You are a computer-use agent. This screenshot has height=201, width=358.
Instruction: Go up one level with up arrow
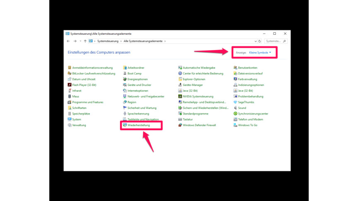tap(85, 41)
